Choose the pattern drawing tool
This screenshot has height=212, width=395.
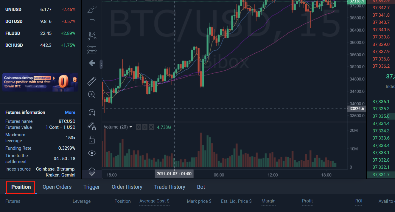(x=92, y=36)
